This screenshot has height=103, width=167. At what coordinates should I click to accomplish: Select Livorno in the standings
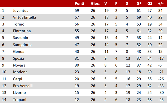coord(19,93)
